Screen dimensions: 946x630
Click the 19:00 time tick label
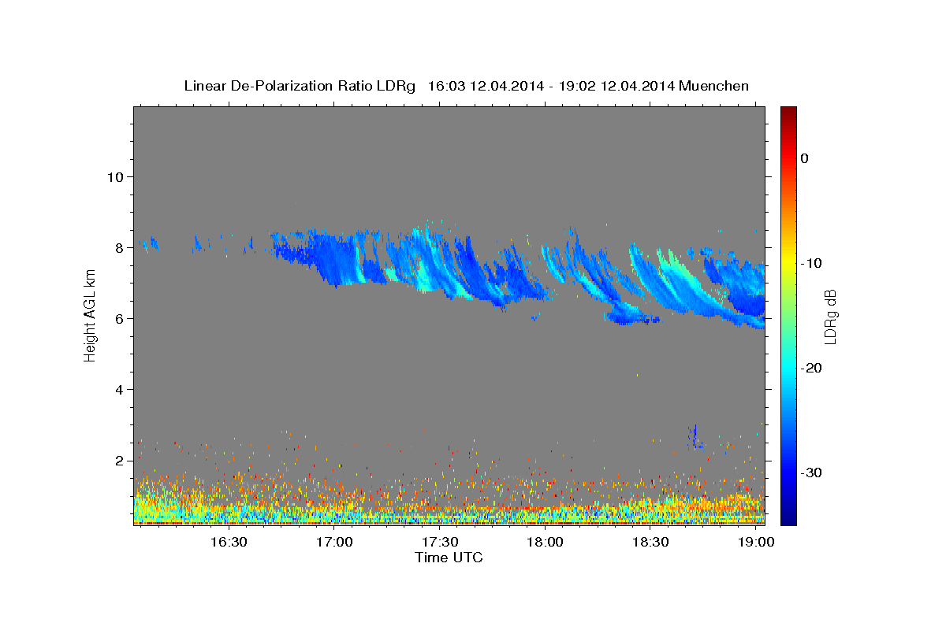[757, 543]
